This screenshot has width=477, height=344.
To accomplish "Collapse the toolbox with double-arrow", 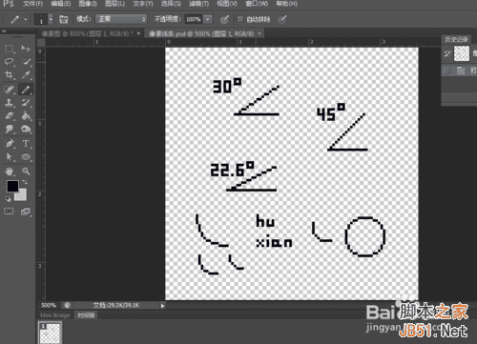I will tap(4, 31).
